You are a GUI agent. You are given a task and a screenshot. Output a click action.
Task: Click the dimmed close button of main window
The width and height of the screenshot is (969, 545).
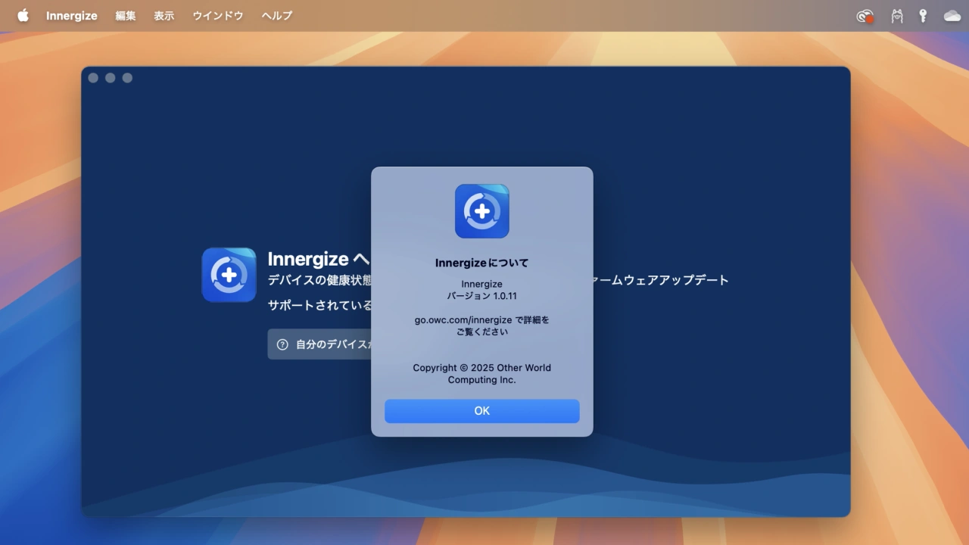coord(93,78)
